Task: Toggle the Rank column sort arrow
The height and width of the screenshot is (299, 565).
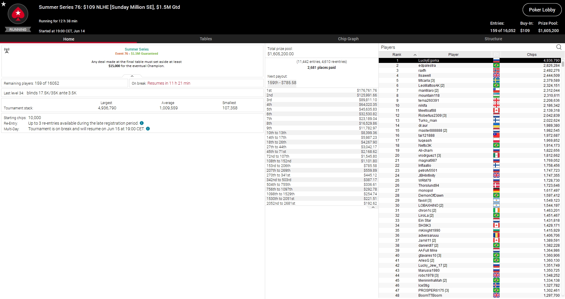Action: [415, 55]
